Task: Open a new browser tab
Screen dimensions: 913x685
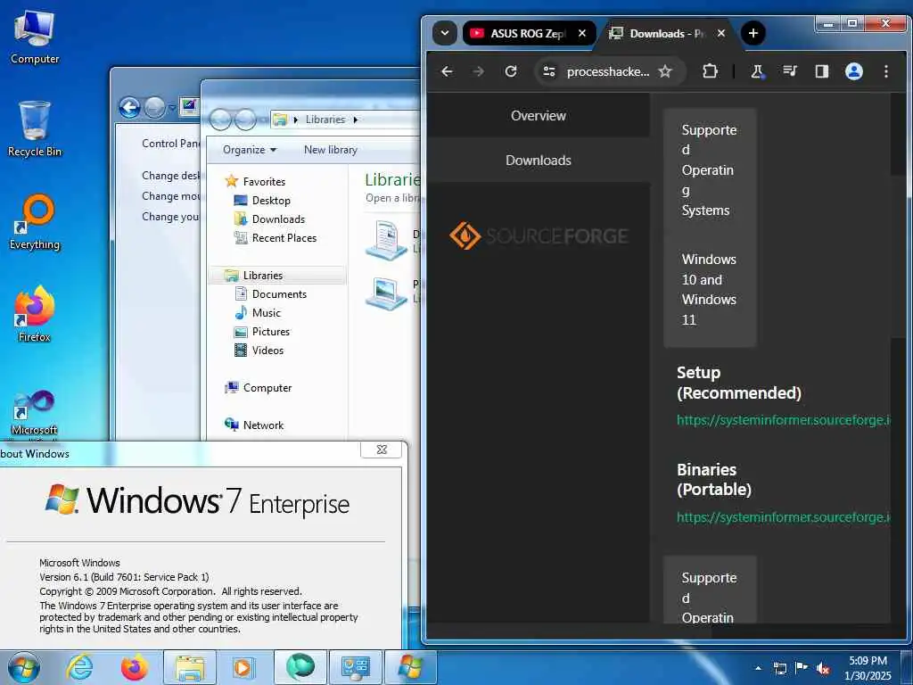Action: click(753, 33)
